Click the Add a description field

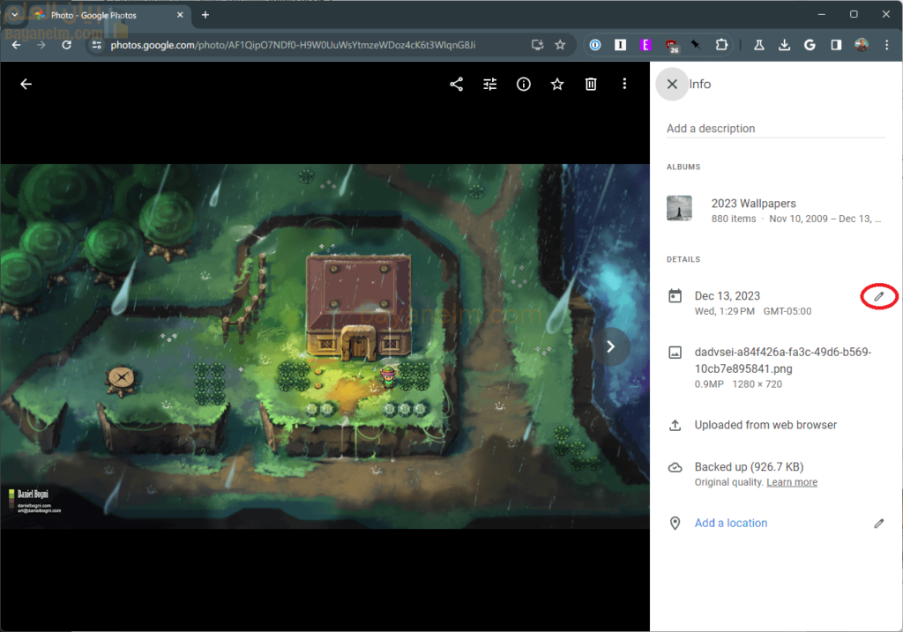775,129
